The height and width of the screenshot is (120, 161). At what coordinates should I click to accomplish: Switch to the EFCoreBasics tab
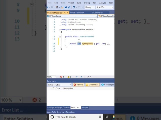pyautogui.click(x=97, y=13)
